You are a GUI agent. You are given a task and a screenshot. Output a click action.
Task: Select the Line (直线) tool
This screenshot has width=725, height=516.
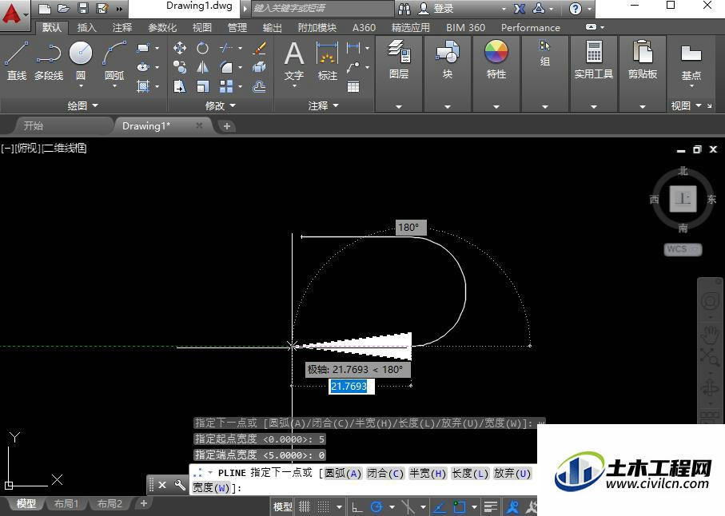(17, 61)
